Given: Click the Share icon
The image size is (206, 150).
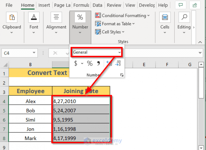Looking at the screenshot, I should (195, 5).
